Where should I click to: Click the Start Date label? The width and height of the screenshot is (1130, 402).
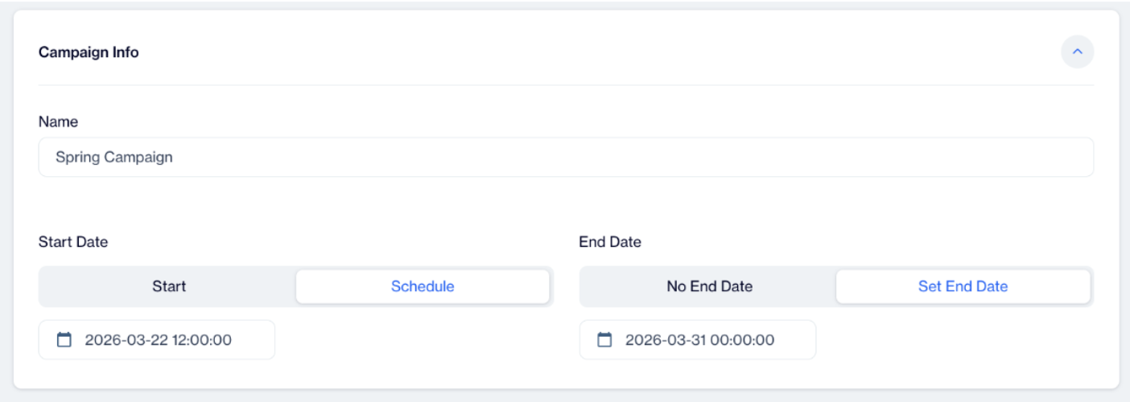tap(73, 242)
